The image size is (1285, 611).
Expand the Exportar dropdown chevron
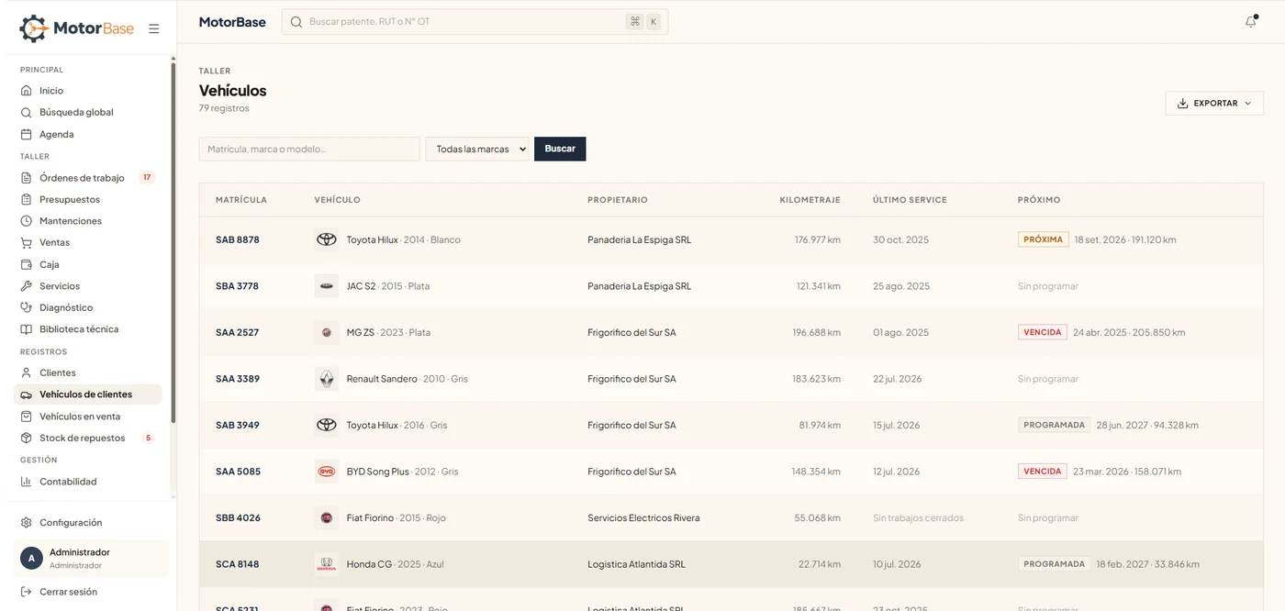[x=1247, y=104]
